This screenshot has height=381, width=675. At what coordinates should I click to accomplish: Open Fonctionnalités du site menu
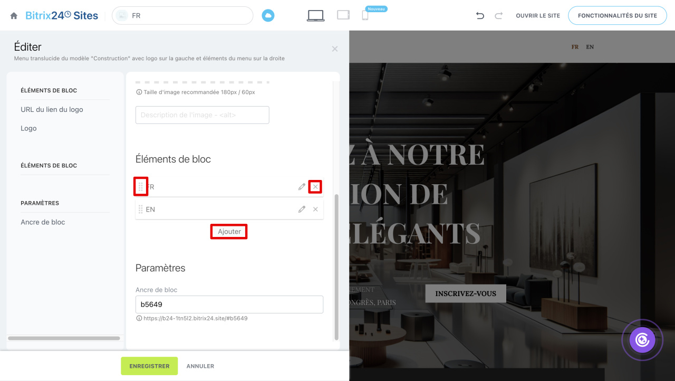pyautogui.click(x=618, y=16)
